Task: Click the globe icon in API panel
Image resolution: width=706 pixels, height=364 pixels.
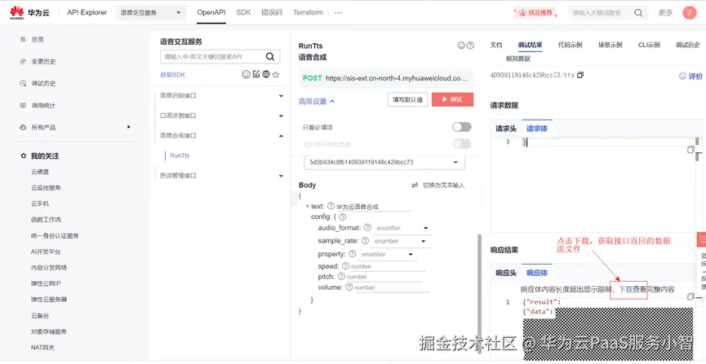Action: [x=266, y=75]
